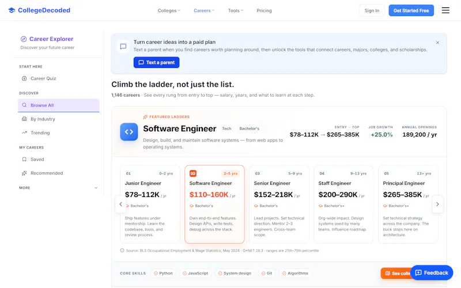This screenshot has width=461, height=288.
Task: Open By Industry view
Action: pyautogui.click(x=59, y=119)
